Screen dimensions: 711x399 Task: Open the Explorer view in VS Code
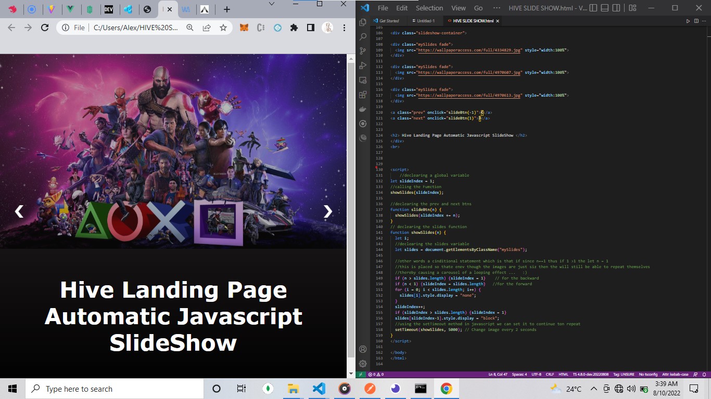click(363, 22)
